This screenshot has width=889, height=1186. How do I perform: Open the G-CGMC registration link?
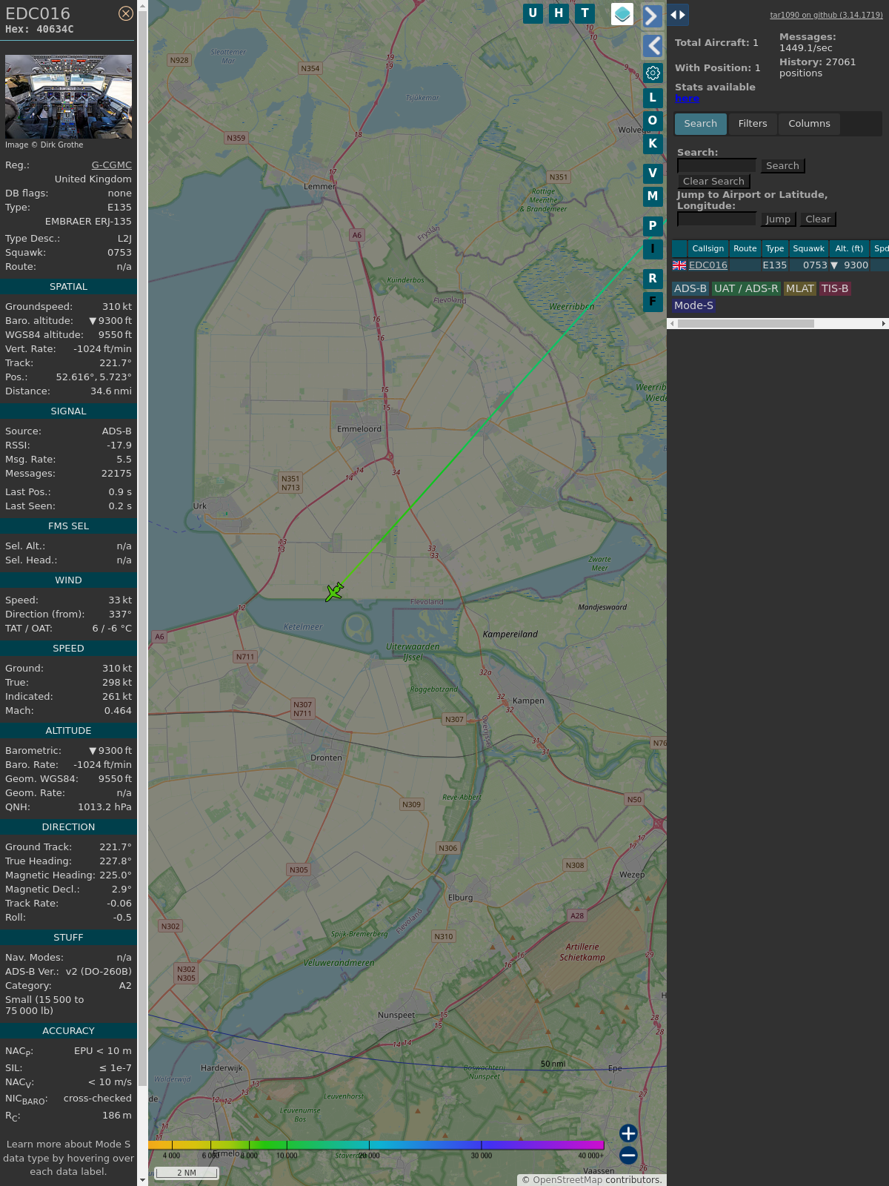click(x=111, y=165)
